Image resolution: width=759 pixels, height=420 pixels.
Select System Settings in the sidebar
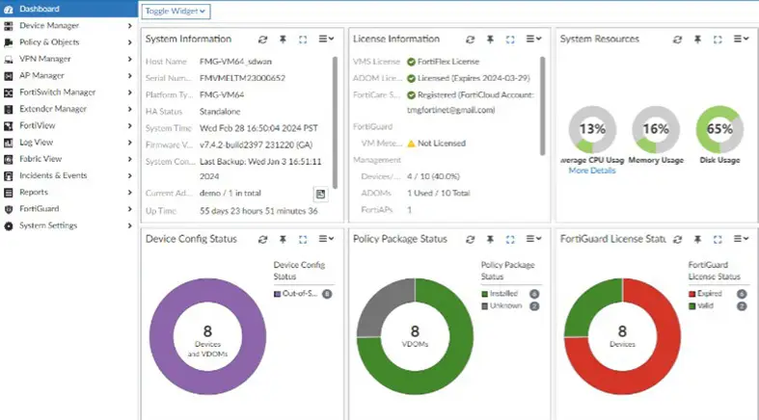[48, 225]
